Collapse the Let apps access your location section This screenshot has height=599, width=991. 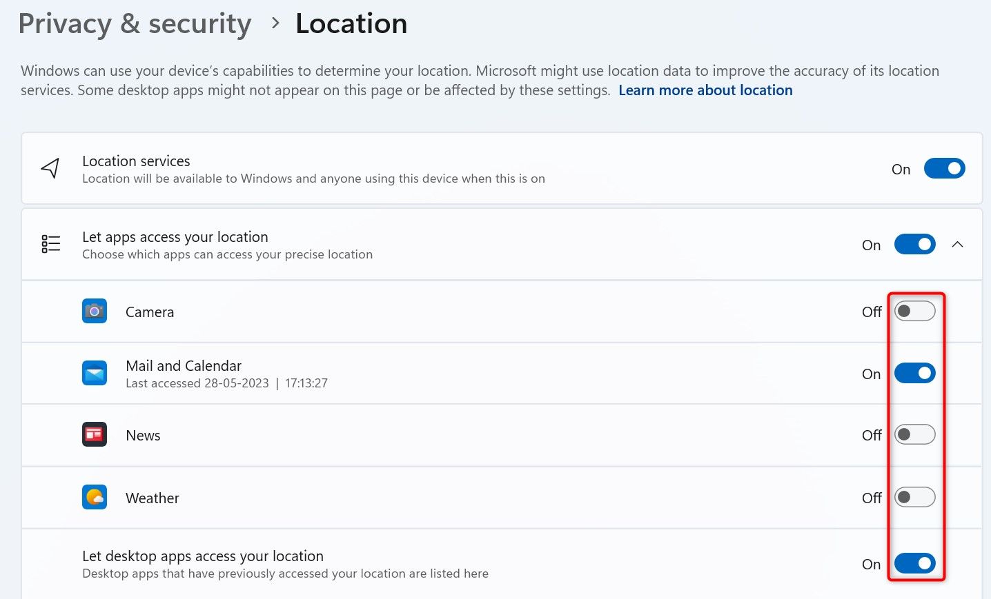[957, 245]
